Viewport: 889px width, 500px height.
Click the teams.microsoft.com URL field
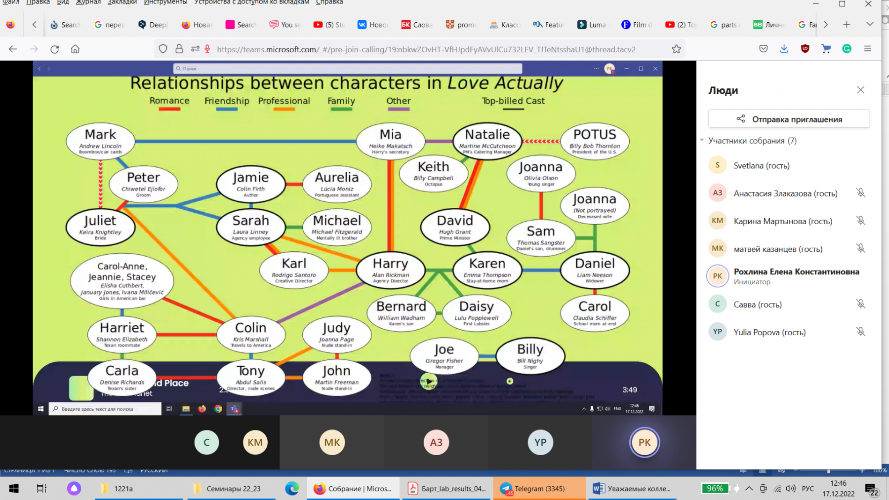(426, 49)
